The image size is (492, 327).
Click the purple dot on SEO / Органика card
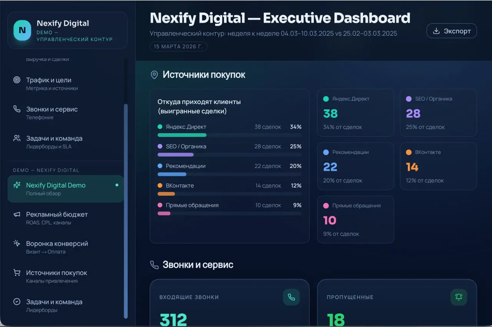pos(409,99)
